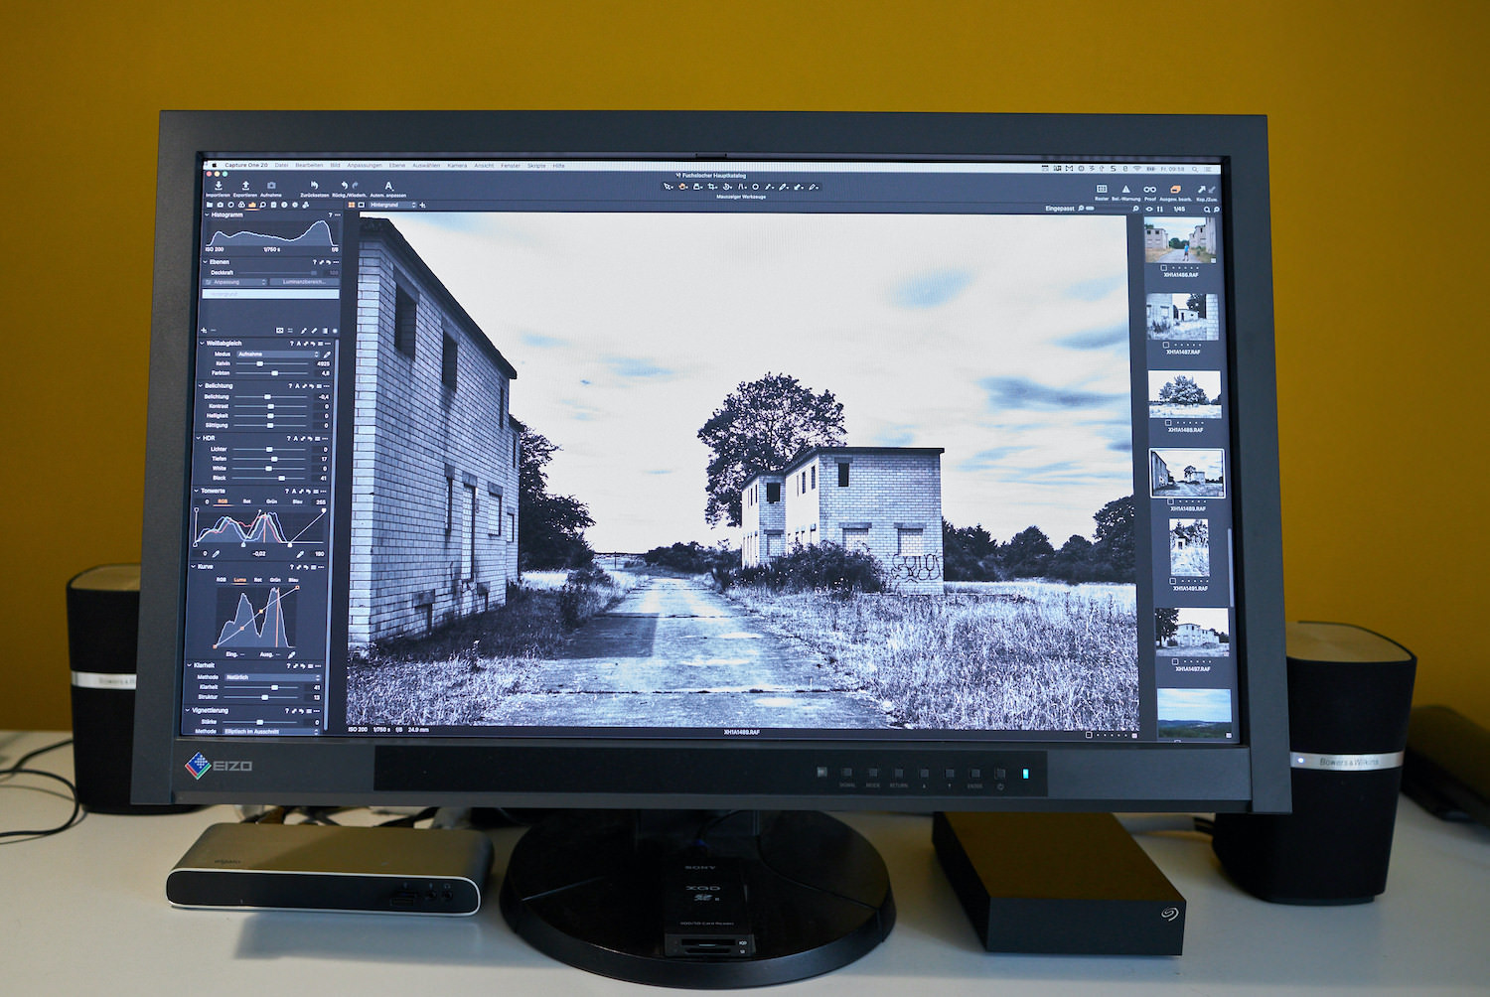The width and height of the screenshot is (1490, 997).
Task: Click the Exportieren toolbar icon
Action: (244, 186)
